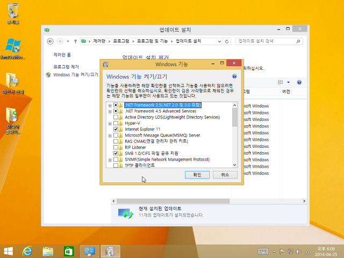Viewport: 344px width, 258px height.
Task: Click the Action Center flag icon in tray
Action: pos(282,252)
